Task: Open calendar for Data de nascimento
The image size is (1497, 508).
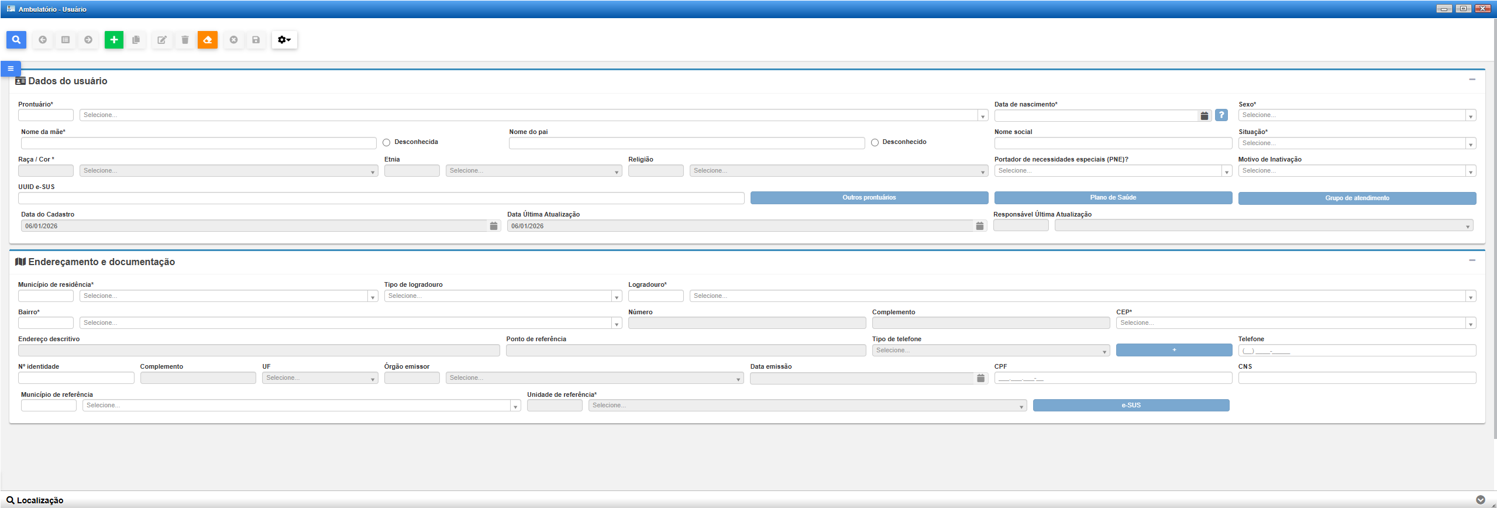Action: coord(1204,116)
